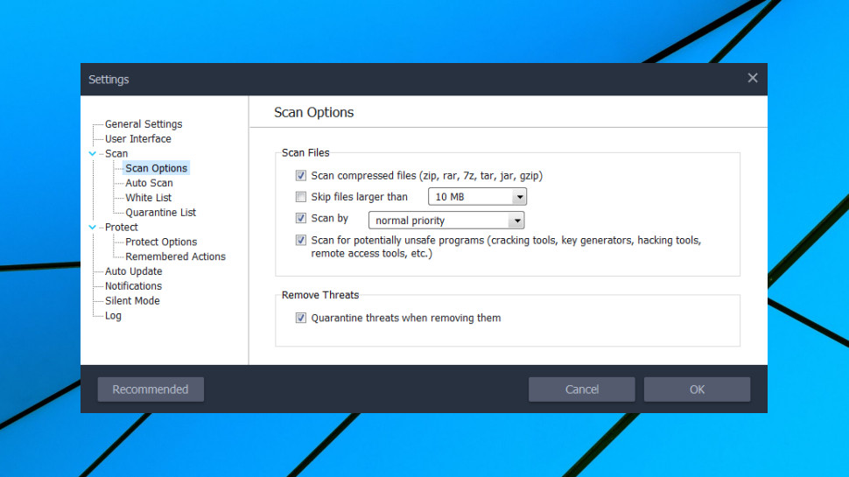The height and width of the screenshot is (477, 849).
Task: Open Quarantine List in the tree
Action: click(161, 212)
